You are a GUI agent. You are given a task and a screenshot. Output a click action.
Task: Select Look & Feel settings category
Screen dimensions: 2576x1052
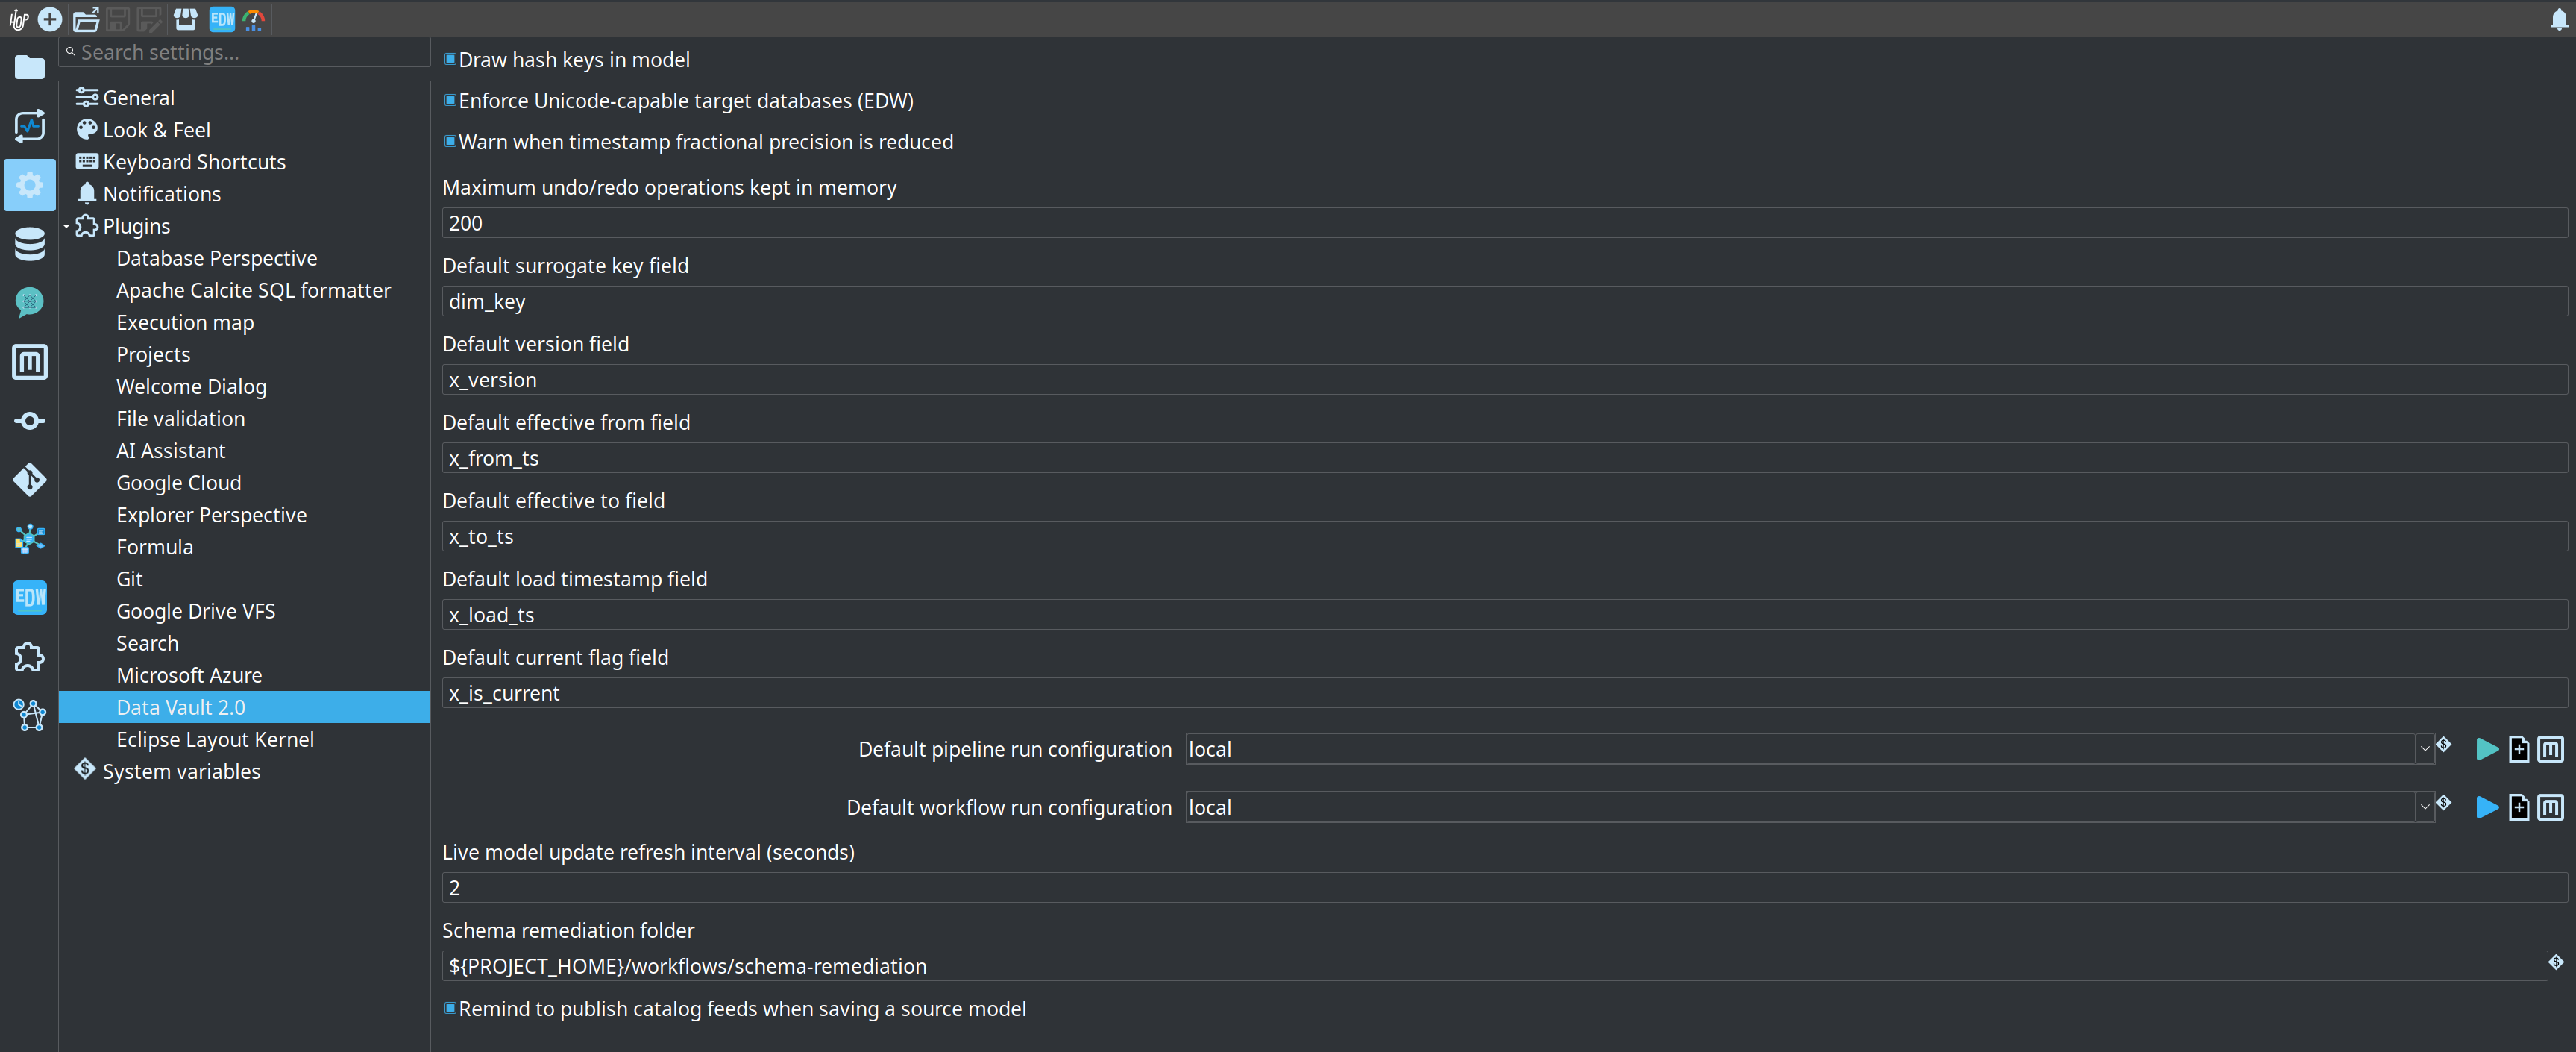(x=157, y=130)
